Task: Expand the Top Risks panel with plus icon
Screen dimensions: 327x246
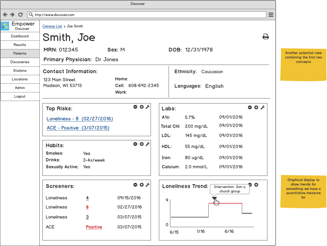Action: 142,107
